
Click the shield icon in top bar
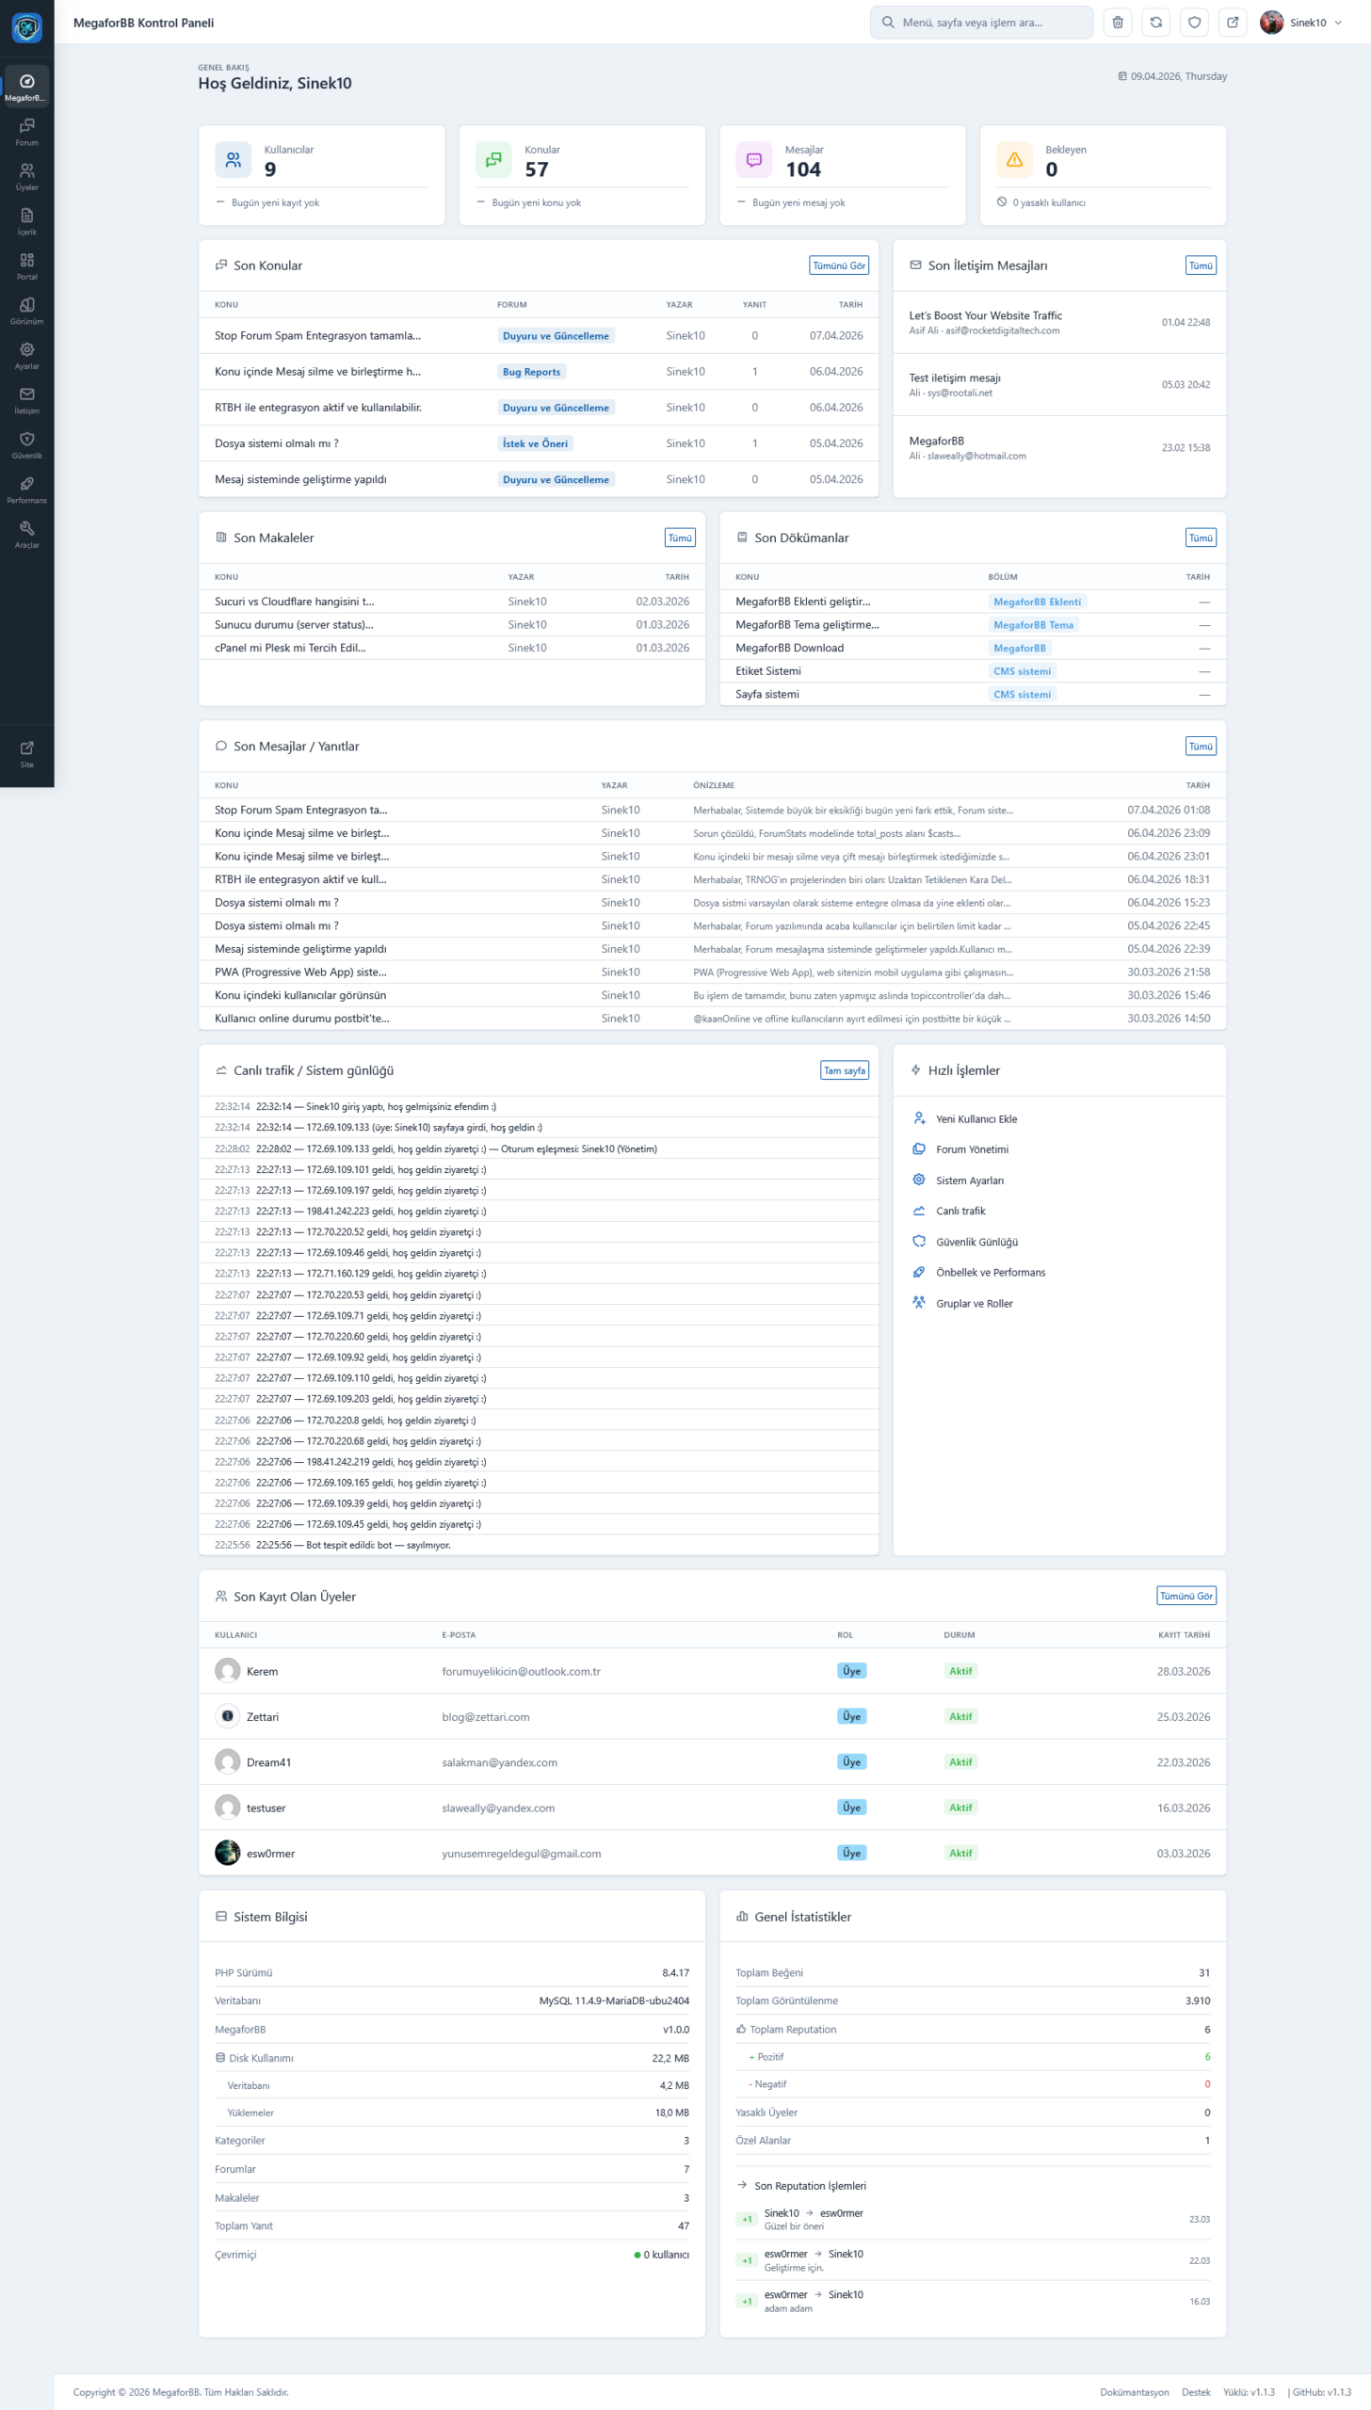click(1194, 23)
